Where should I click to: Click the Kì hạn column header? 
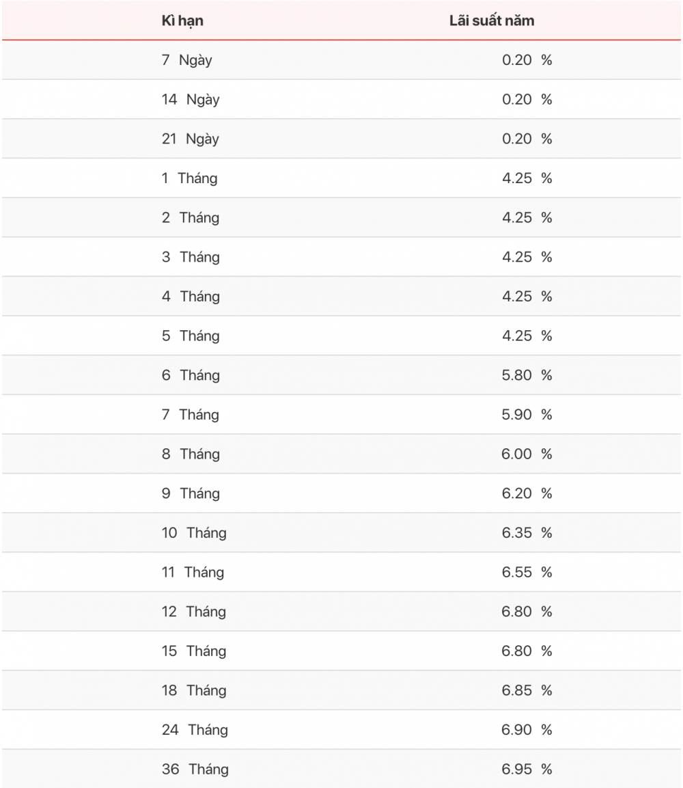pyautogui.click(x=182, y=21)
